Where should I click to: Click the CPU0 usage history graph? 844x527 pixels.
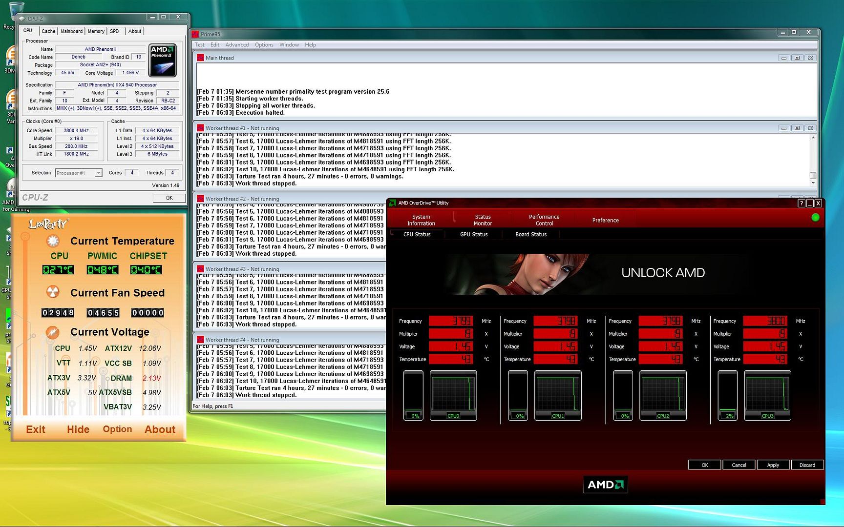tap(453, 395)
